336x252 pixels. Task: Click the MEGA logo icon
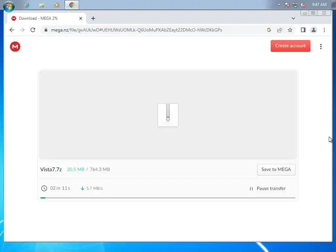15,47
